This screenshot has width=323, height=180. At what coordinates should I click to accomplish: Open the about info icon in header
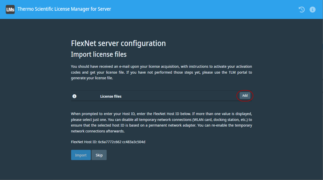(313, 9)
